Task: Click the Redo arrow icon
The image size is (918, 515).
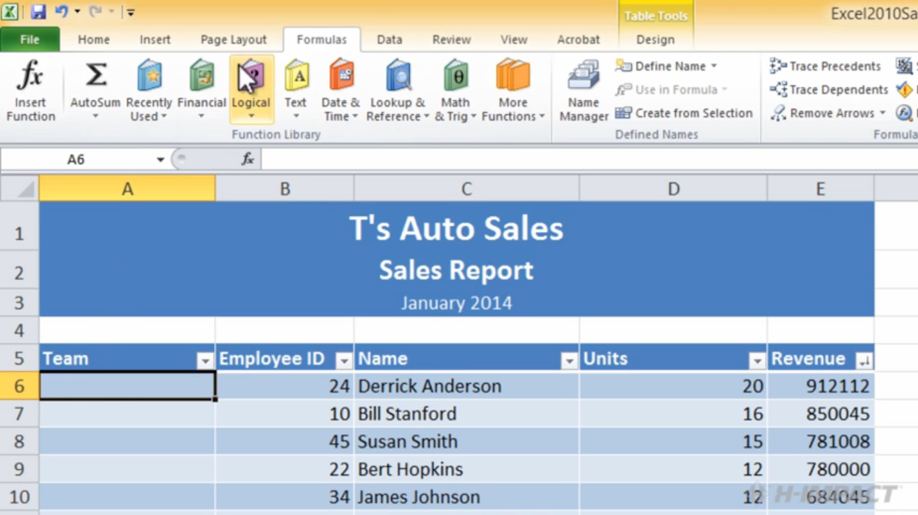Action: (96, 11)
